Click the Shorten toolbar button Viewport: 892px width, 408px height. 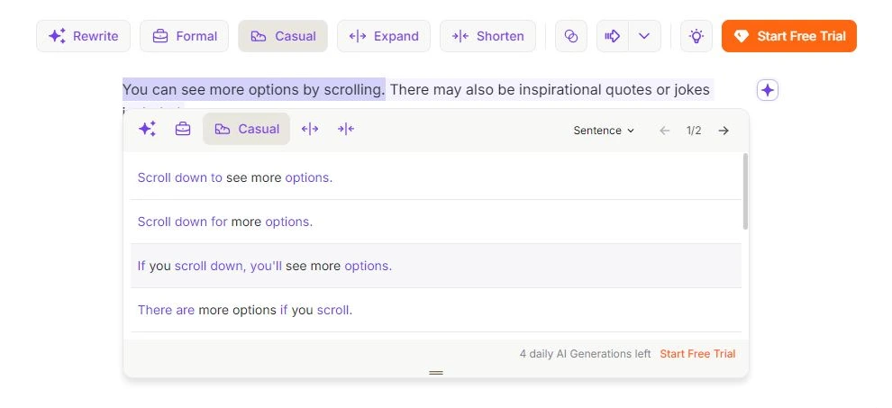tap(487, 36)
